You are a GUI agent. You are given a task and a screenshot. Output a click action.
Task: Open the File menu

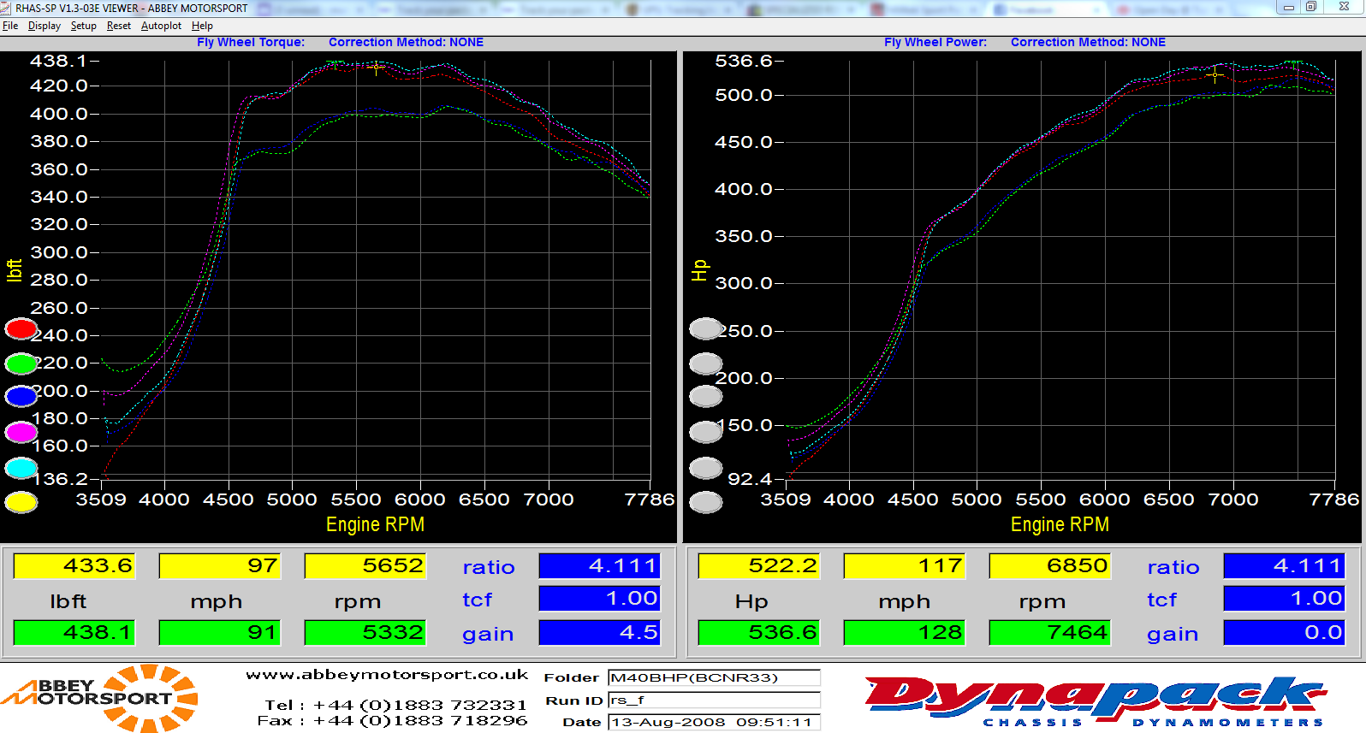point(10,26)
